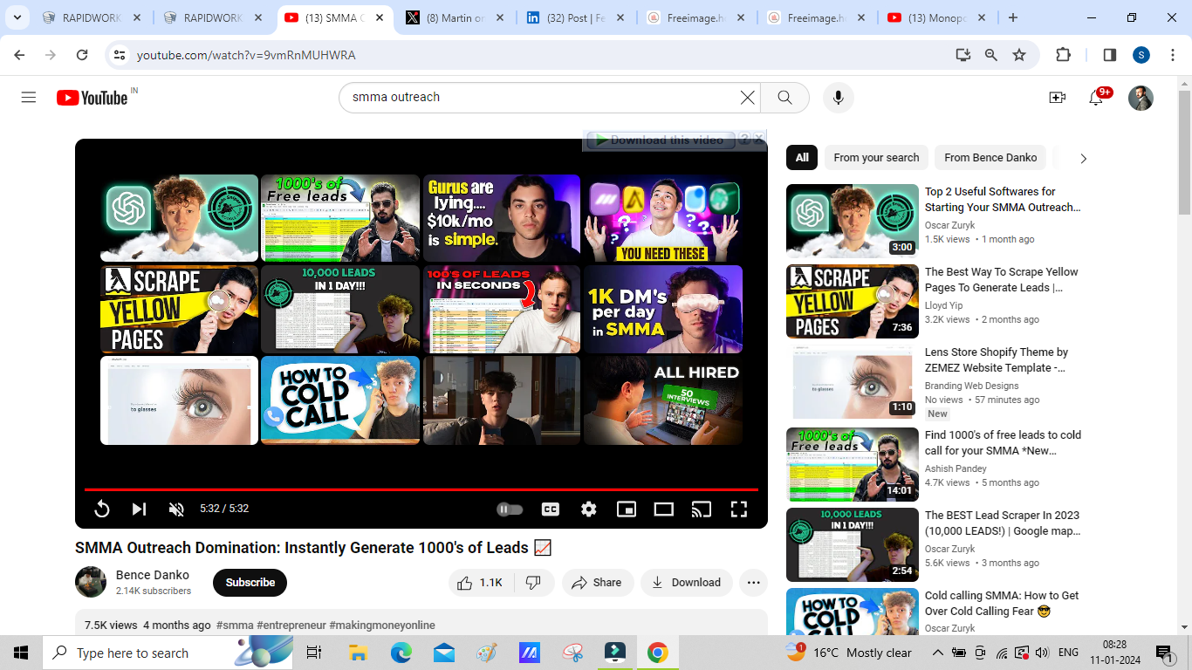1192x670 pixels.
Task: Reload the current page
Action: click(x=82, y=55)
